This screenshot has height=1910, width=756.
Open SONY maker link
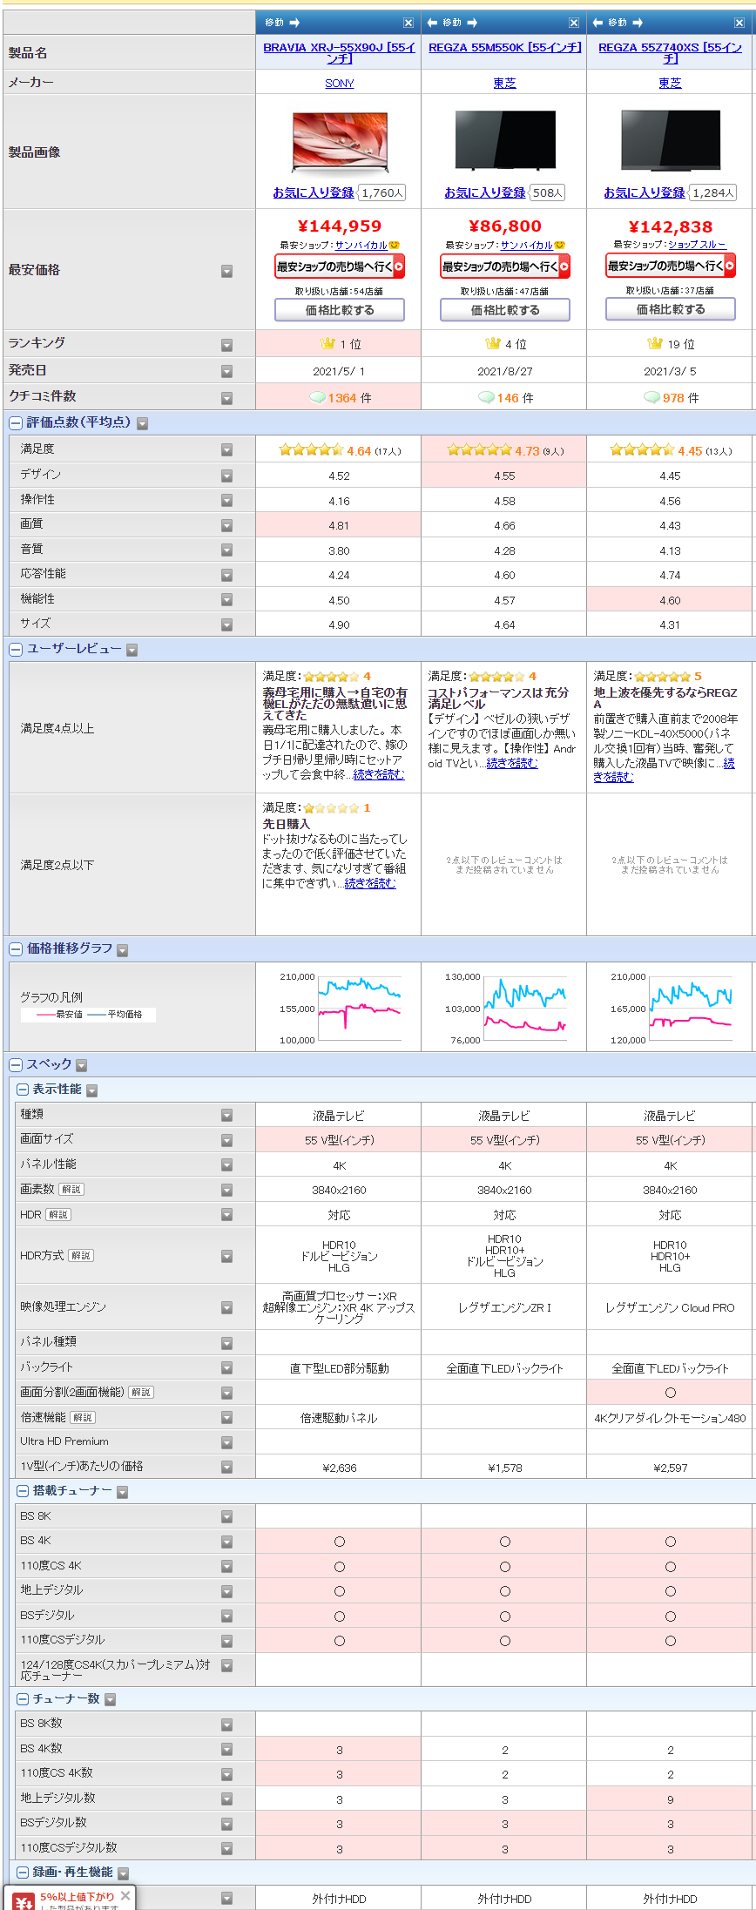pos(340,84)
